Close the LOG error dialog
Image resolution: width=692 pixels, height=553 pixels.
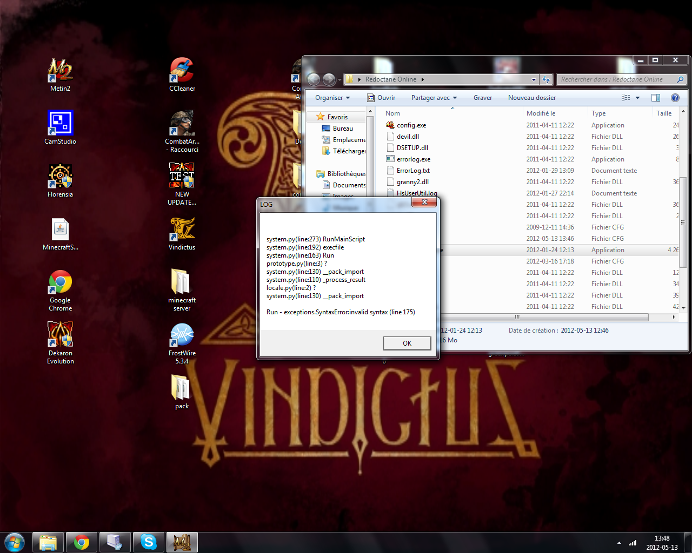[x=424, y=202]
